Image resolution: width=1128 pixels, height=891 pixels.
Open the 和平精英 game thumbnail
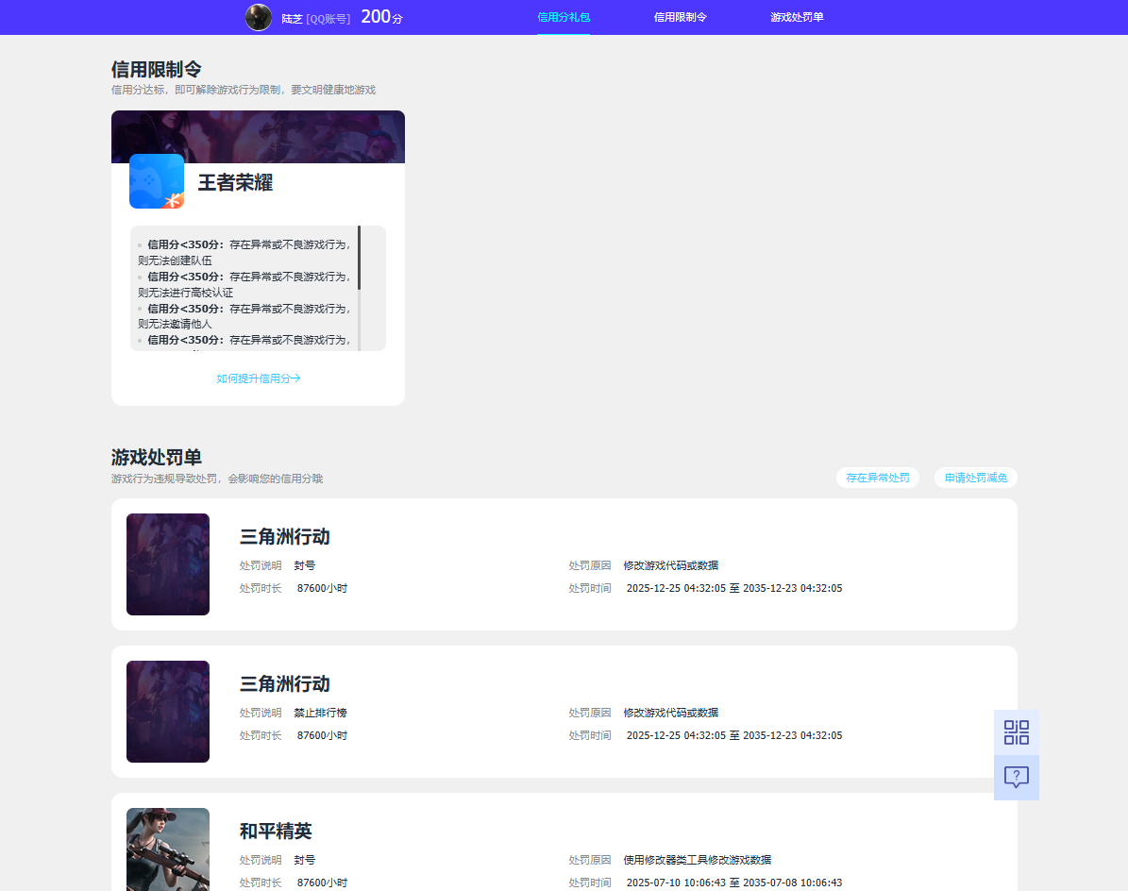coord(168,849)
